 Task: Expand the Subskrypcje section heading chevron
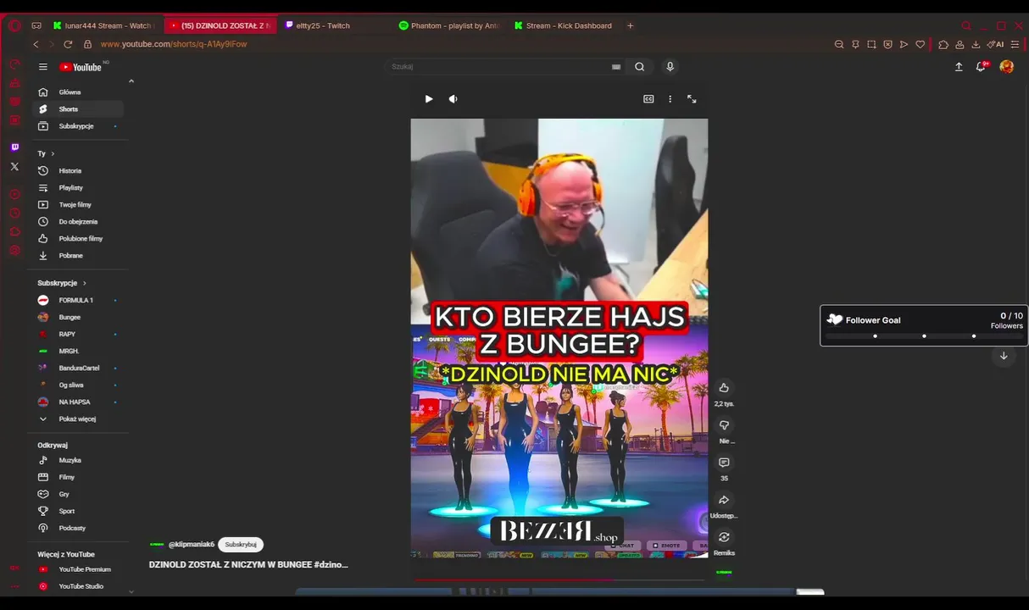(85, 283)
